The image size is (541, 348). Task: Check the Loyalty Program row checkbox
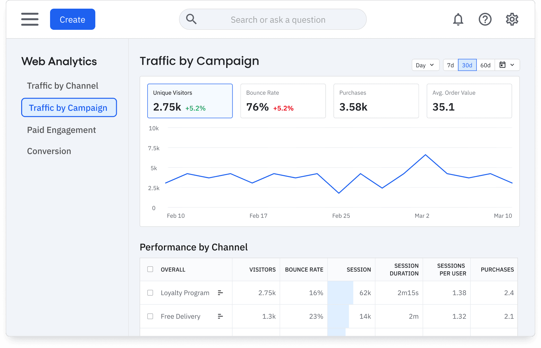pos(150,293)
